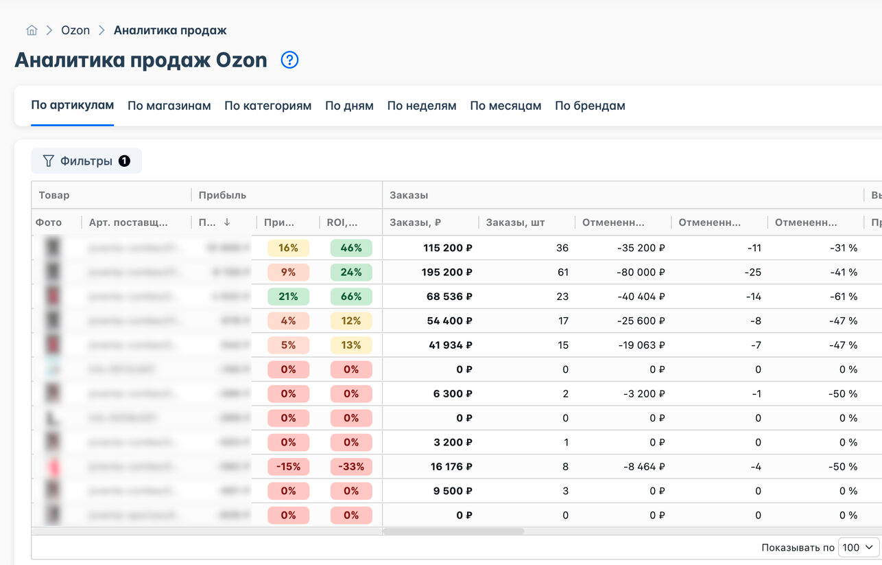Select the -40 404 ₽ cancelled amount cell
The image size is (882, 565).
click(623, 297)
